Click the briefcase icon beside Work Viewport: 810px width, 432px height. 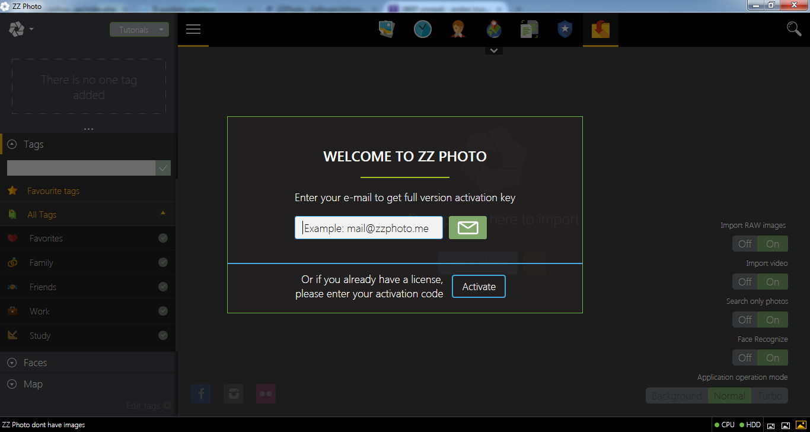pyautogui.click(x=12, y=311)
